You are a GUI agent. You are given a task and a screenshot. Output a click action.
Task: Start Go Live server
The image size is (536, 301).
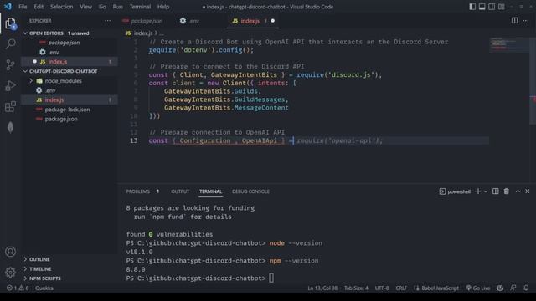click(x=478, y=288)
